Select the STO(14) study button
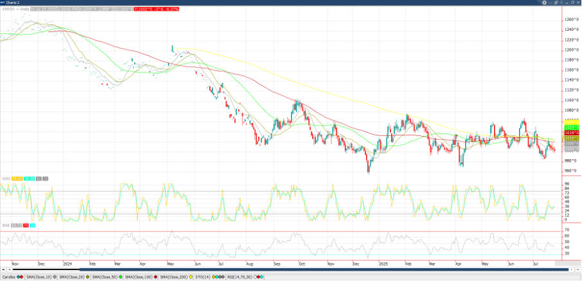The width and height of the screenshot is (582, 281). (x=209, y=277)
